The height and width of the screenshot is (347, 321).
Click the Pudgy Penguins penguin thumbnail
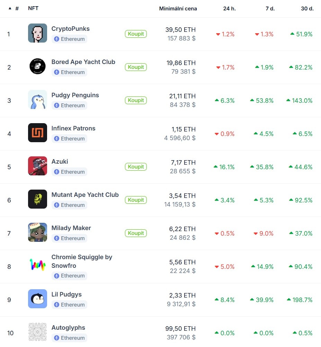click(37, 100)
